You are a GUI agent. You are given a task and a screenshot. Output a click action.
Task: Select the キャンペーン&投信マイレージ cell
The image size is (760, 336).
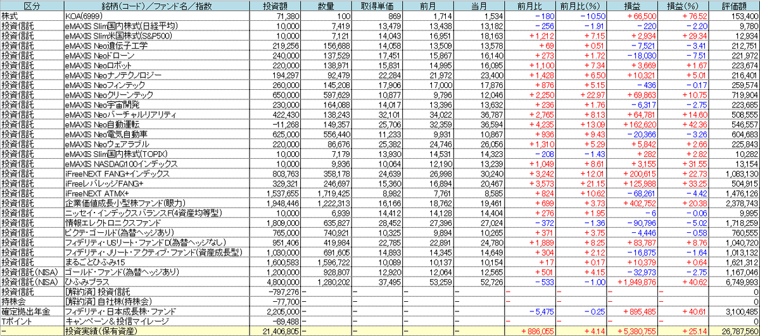[116, 321]
